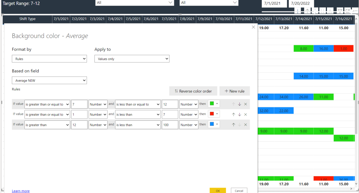
Task: Drill up in the matrix visual
Action: (x=307, y=11)
